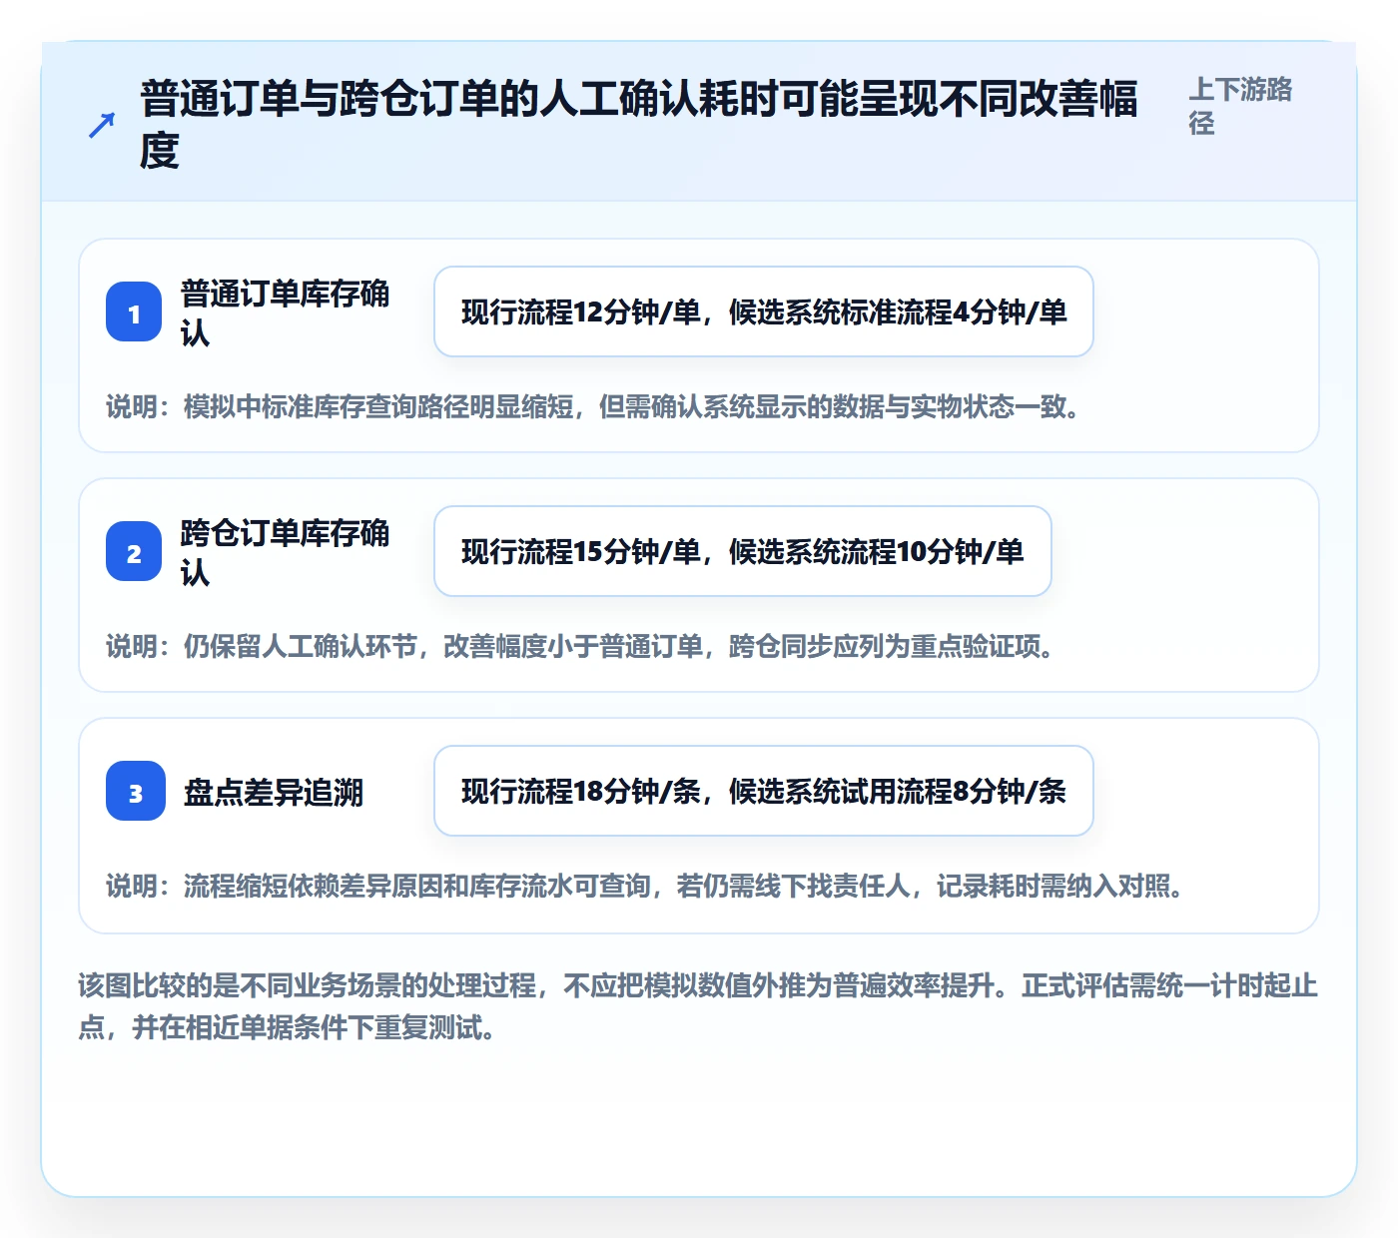Click the diagonal arrow icon in the header
The width and height of the screenshot is (1398, 1238).
click(x=102, y=126)
